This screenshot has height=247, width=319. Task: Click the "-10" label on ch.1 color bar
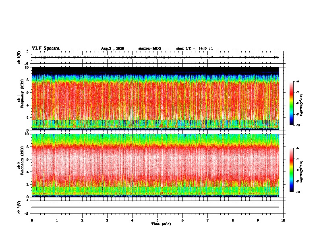pos(298,126)
